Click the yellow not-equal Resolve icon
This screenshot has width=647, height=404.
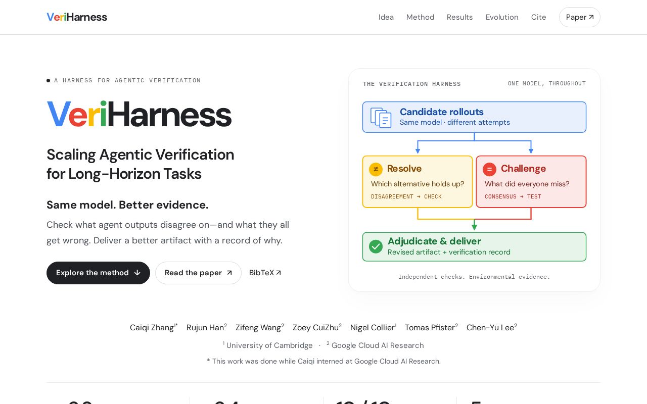pos(376,169)
